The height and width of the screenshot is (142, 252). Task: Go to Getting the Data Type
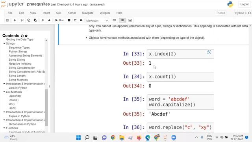(20, 39)
